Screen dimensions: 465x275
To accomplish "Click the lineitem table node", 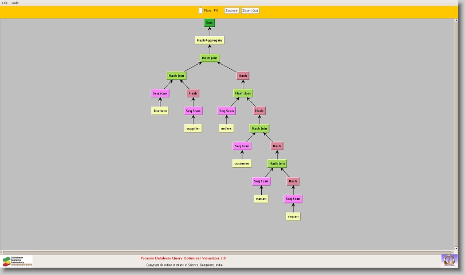I will [x=160, y=111].
